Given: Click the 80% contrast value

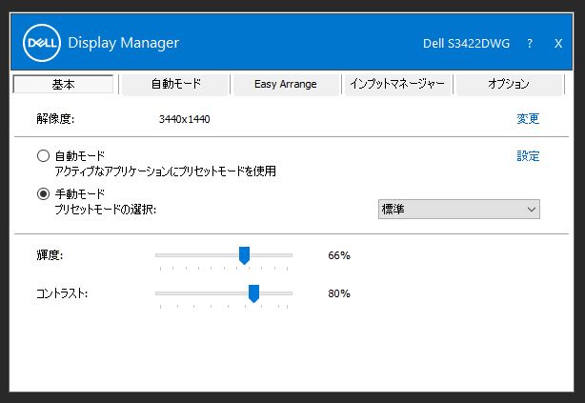Looking at the screenshot, I should [x=339, y=293].
